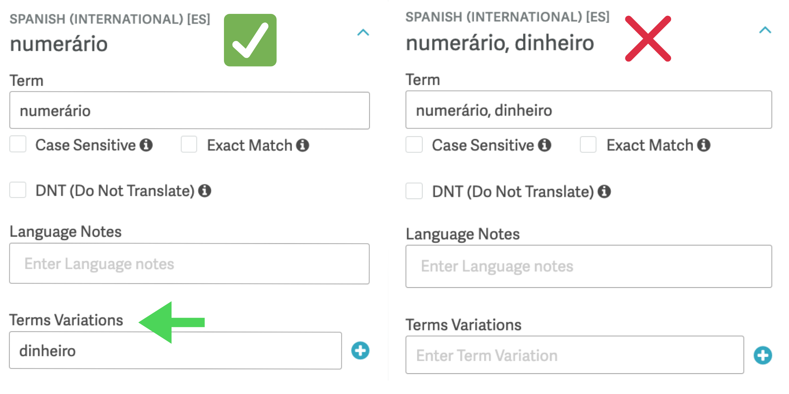Image resolution: width=789 pixels, height=394 pixels.
Task: Collapse the left Spanish numerário section
Action: [363, 33]
